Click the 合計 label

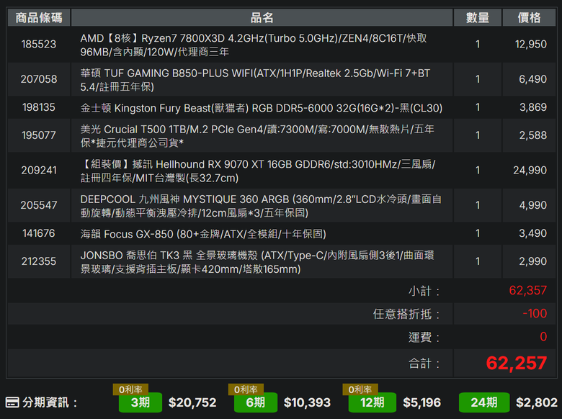point(424,364)
